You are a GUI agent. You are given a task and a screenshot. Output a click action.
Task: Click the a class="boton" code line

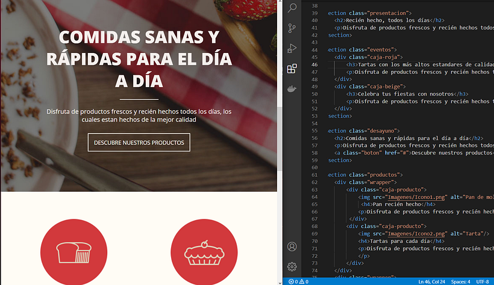[x=414, y=153]
